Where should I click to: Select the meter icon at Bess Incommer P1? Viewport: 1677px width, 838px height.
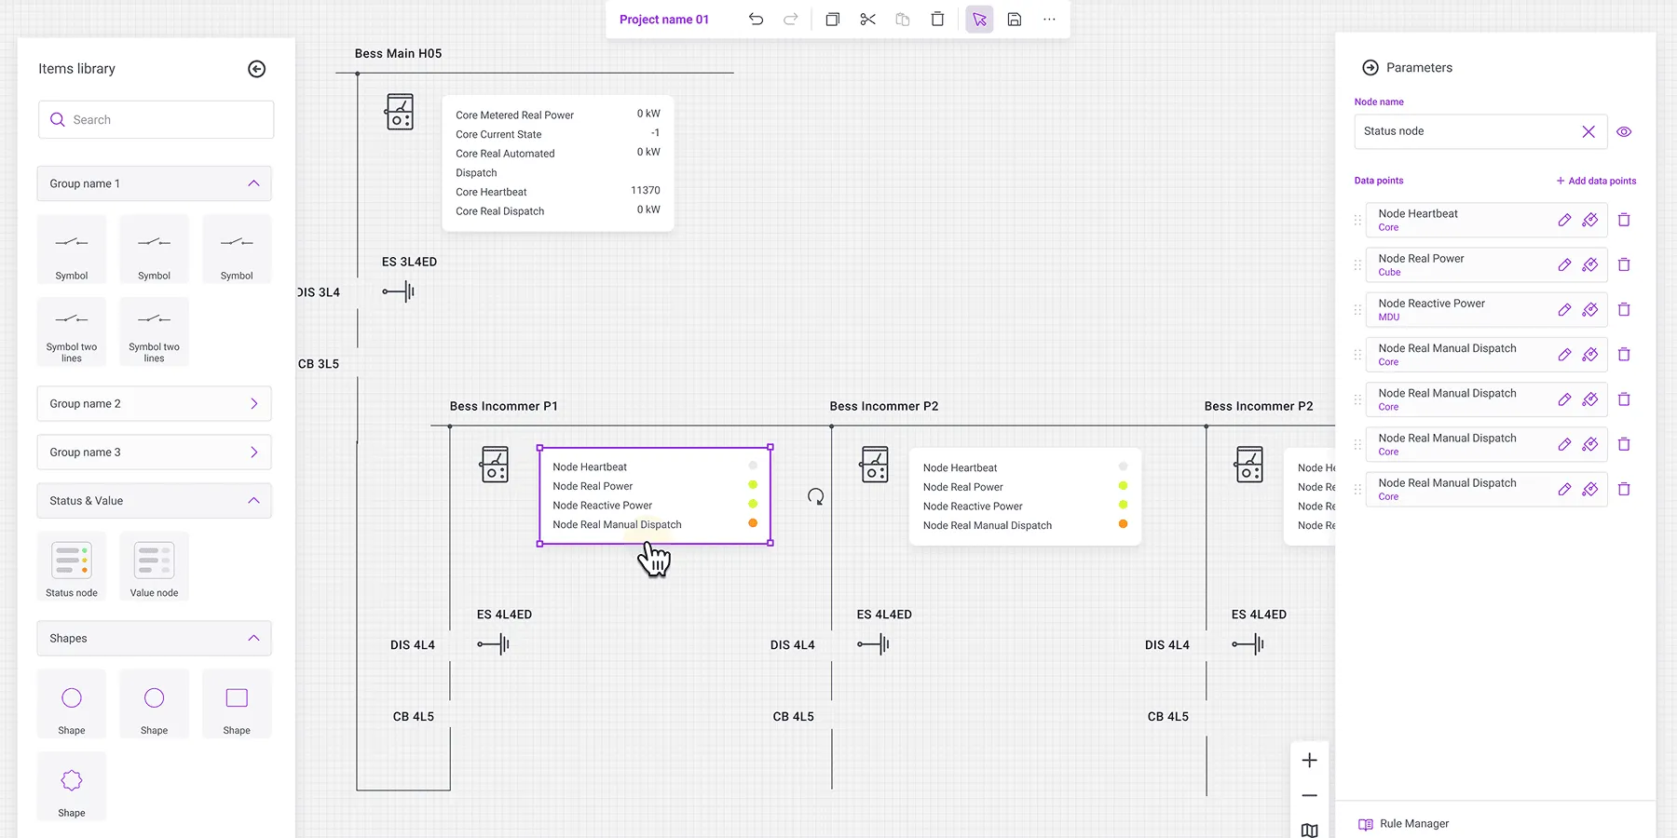coord(495,465)
